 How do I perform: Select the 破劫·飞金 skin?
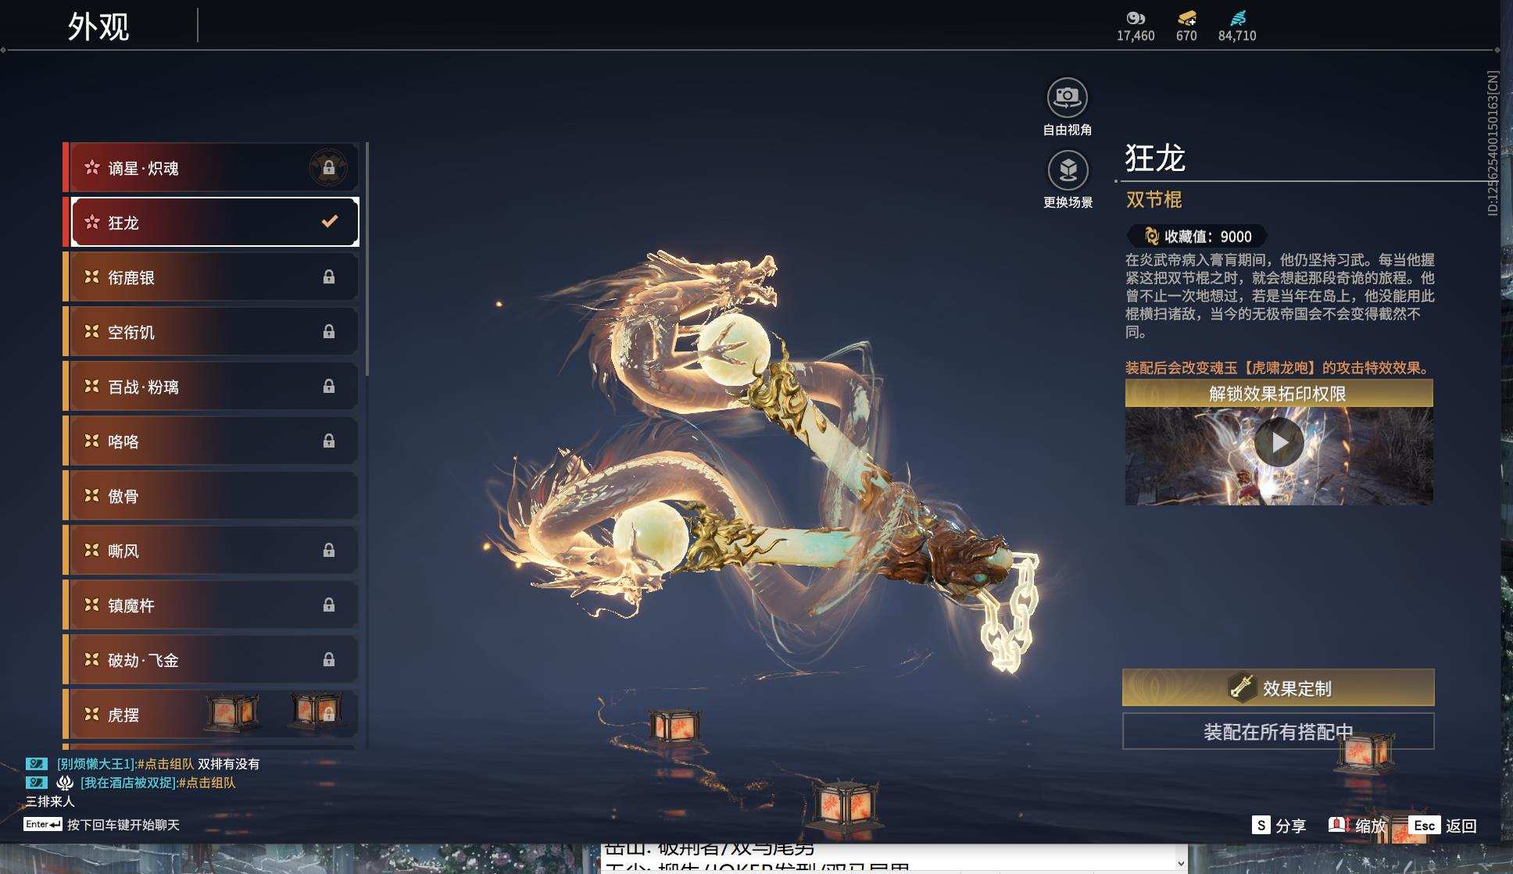coord(211,659)
